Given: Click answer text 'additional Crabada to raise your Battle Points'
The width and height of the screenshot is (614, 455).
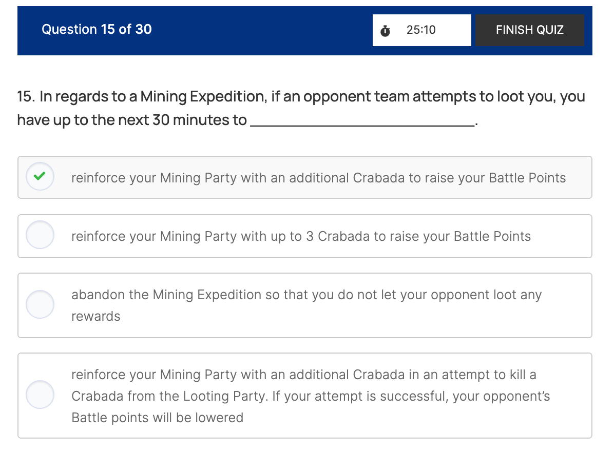Looking at the screenshot, I should pyautogui.click(x=318, y=178).
